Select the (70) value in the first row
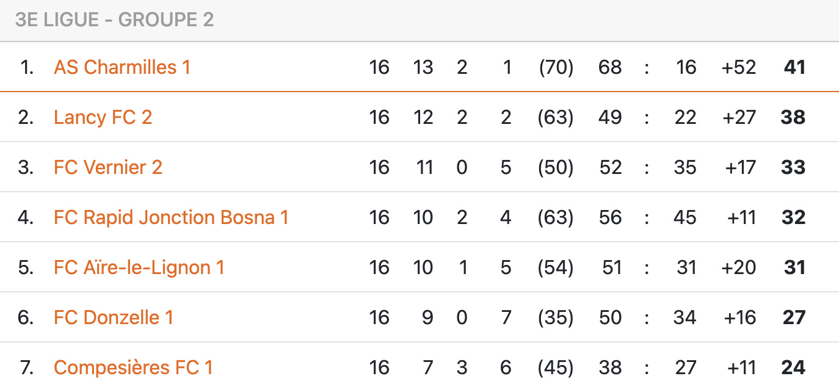This screenshot has width=839, height=387. (556, 67)
